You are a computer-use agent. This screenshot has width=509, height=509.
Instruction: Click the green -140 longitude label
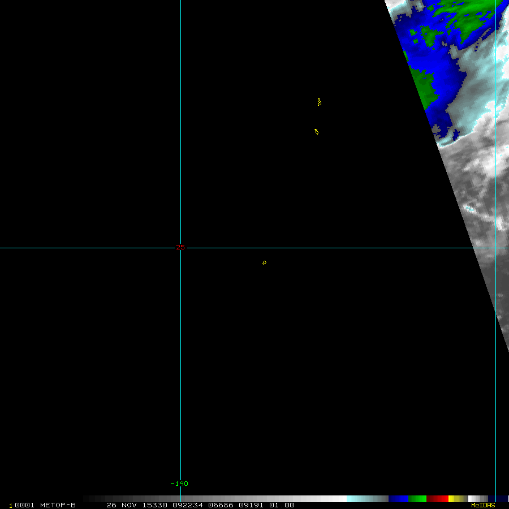(179, 484)
